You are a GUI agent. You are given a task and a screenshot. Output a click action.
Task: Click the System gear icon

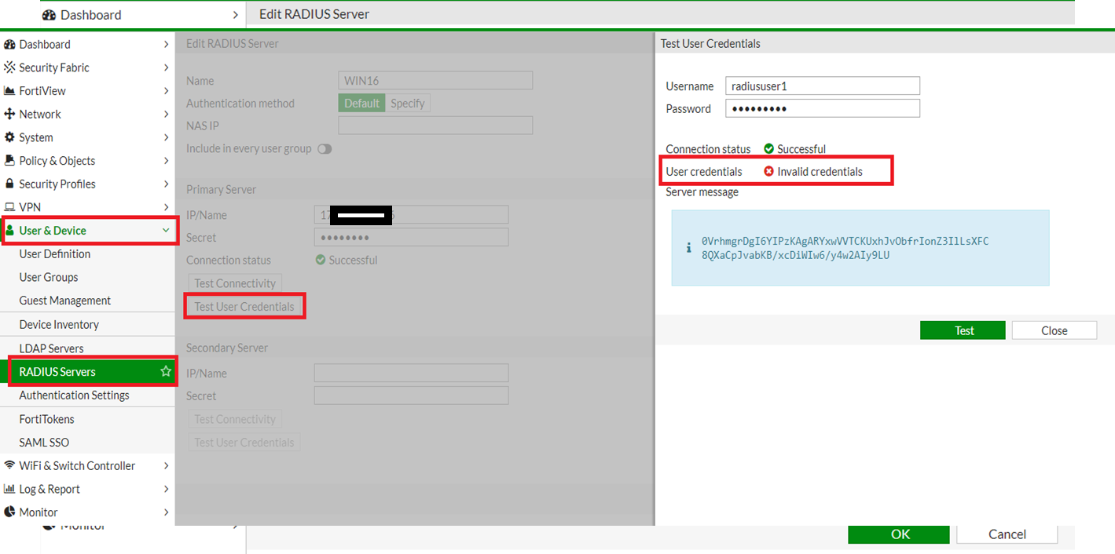pyautogui.click(x=9, y=137)
